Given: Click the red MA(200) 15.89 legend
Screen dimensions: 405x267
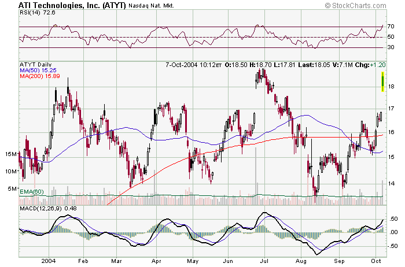Looking at the screenshot, I should pyautogui.click(x=40, y=76).
